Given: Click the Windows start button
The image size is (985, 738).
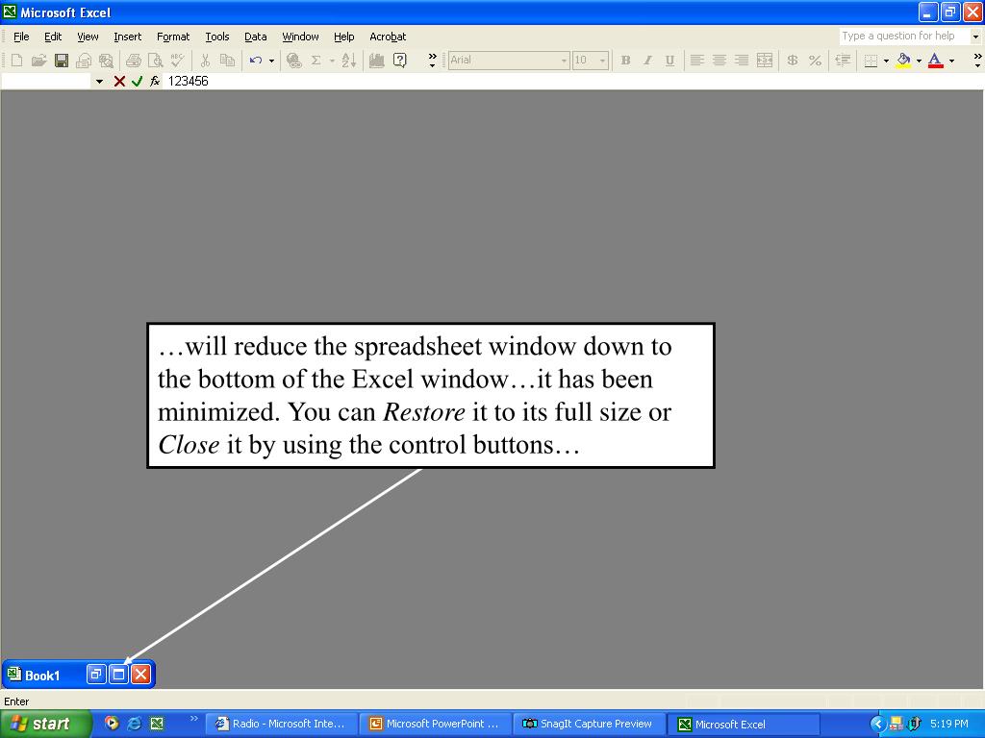Looking at the screenshot, I should point(45,724).
